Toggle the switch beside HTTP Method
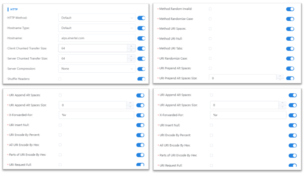 click(x=141, y=18)
